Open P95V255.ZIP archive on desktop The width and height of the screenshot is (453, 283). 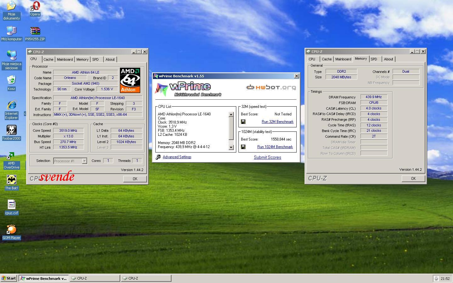click(x=35, y=34)
